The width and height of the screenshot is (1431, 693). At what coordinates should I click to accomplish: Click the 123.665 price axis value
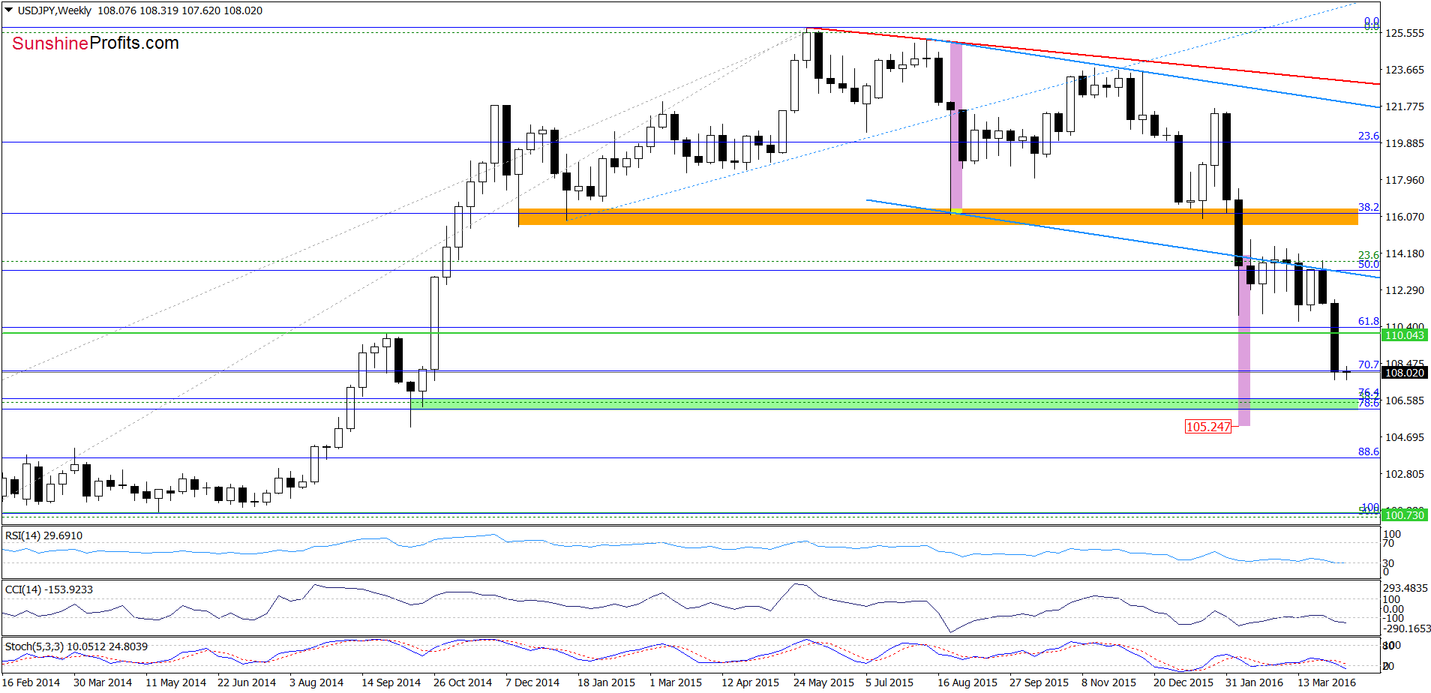click(1404, 70)
